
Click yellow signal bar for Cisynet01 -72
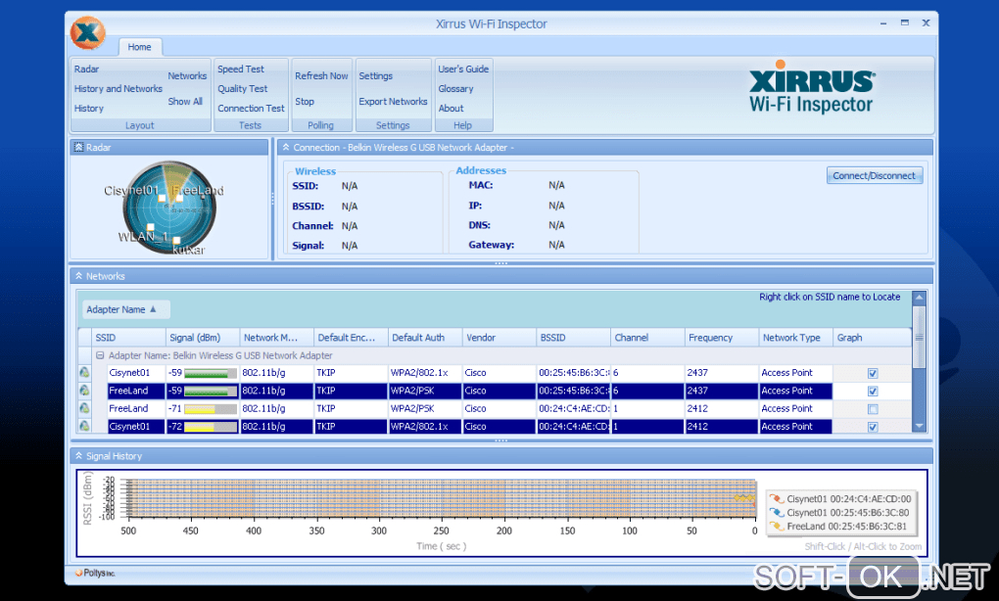pos(211,427)
